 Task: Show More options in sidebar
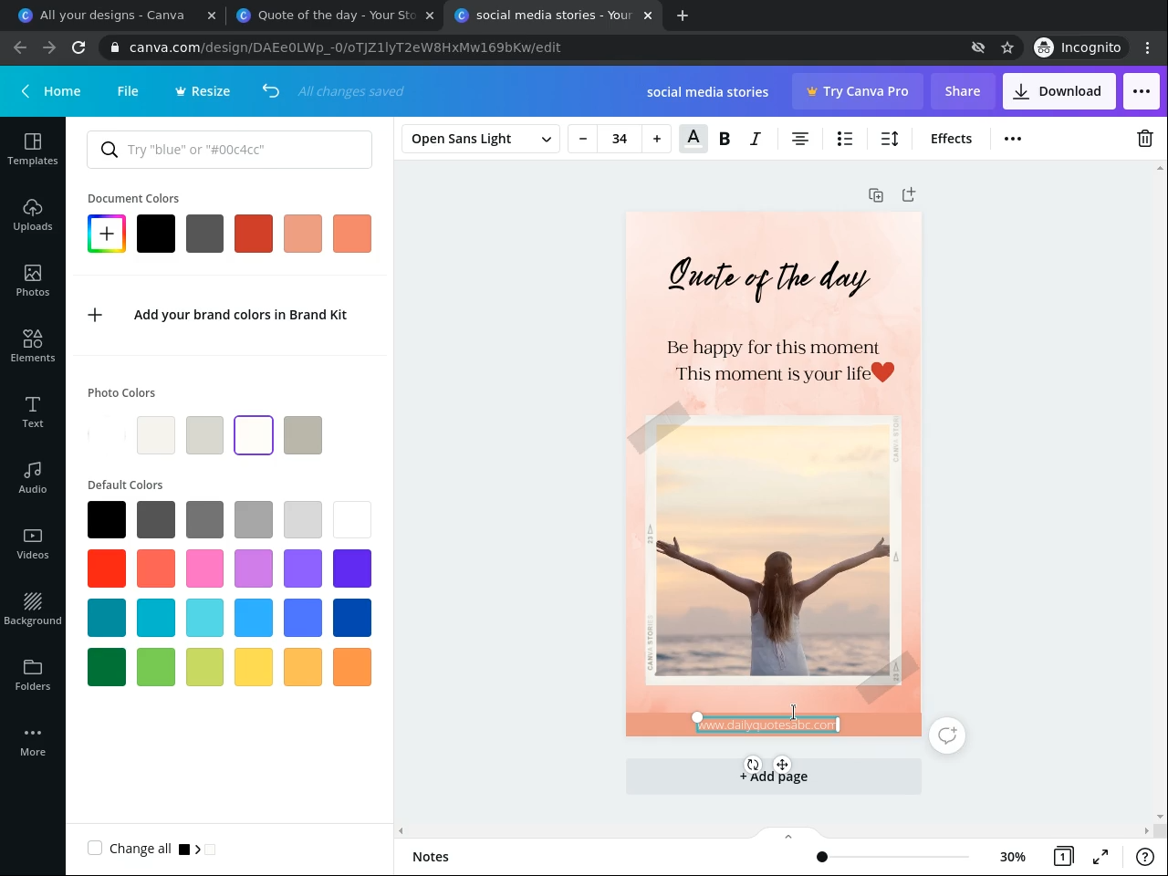(x=33, y=740)
